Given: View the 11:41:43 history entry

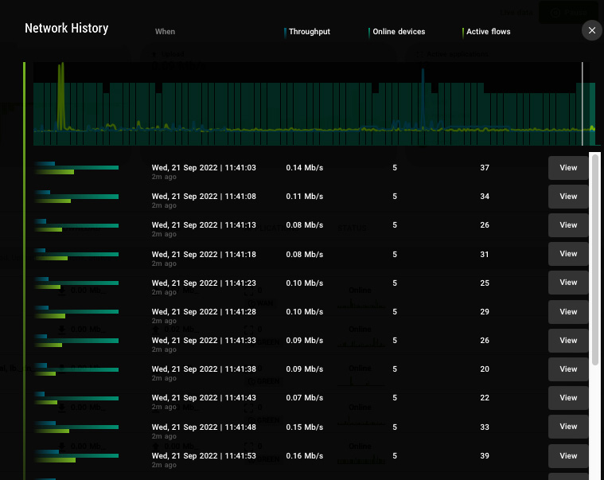Looking at the screenshot, I should tap(568, 398).
